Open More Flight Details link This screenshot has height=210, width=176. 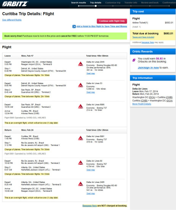click(142, 104)
